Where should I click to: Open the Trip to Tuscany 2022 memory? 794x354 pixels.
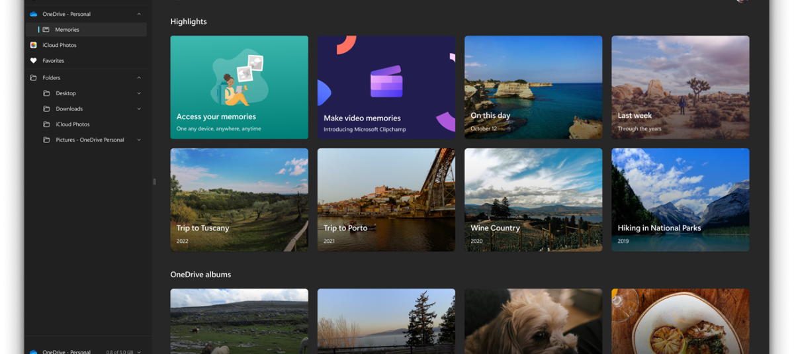239,200
